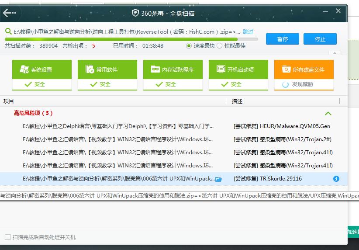Click the 所有磁盘文件 folder search icon
Screen dimensions: 359x250
point(286,69)
